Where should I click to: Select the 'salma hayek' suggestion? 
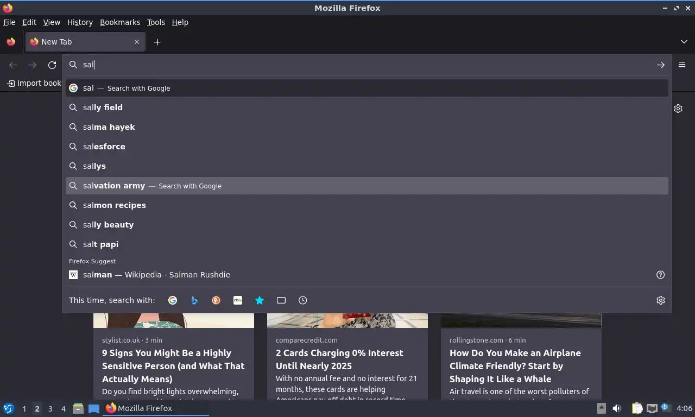367,127
